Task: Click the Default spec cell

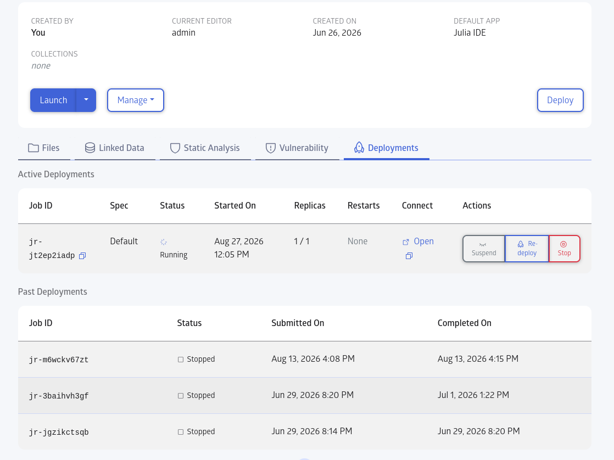Action: point(124,241)
